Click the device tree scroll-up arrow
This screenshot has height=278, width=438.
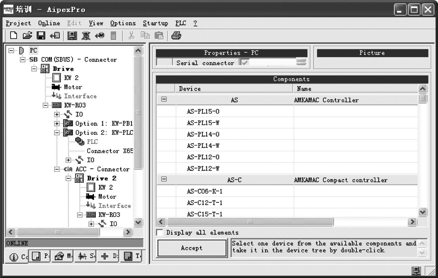point(138,51)
